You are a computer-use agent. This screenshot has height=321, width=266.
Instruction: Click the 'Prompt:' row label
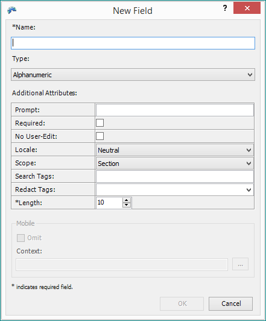pos(27,110)
